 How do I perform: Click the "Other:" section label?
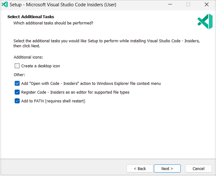[x=19, y=75]
